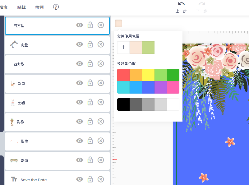Delete the unselected 四方型 layer below 向量
This screenshot has width=249, height=185.
point(101,63)
